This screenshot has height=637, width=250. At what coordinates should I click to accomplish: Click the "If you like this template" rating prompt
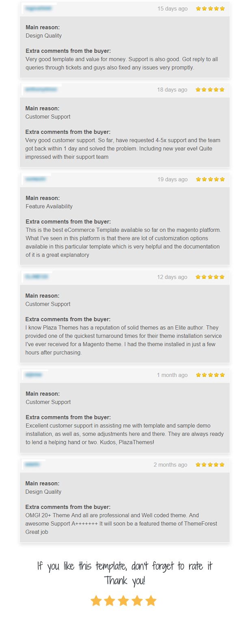click(125, 566)
